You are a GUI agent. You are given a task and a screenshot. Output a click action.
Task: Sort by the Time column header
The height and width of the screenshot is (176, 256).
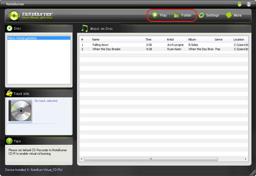(154, 40)
